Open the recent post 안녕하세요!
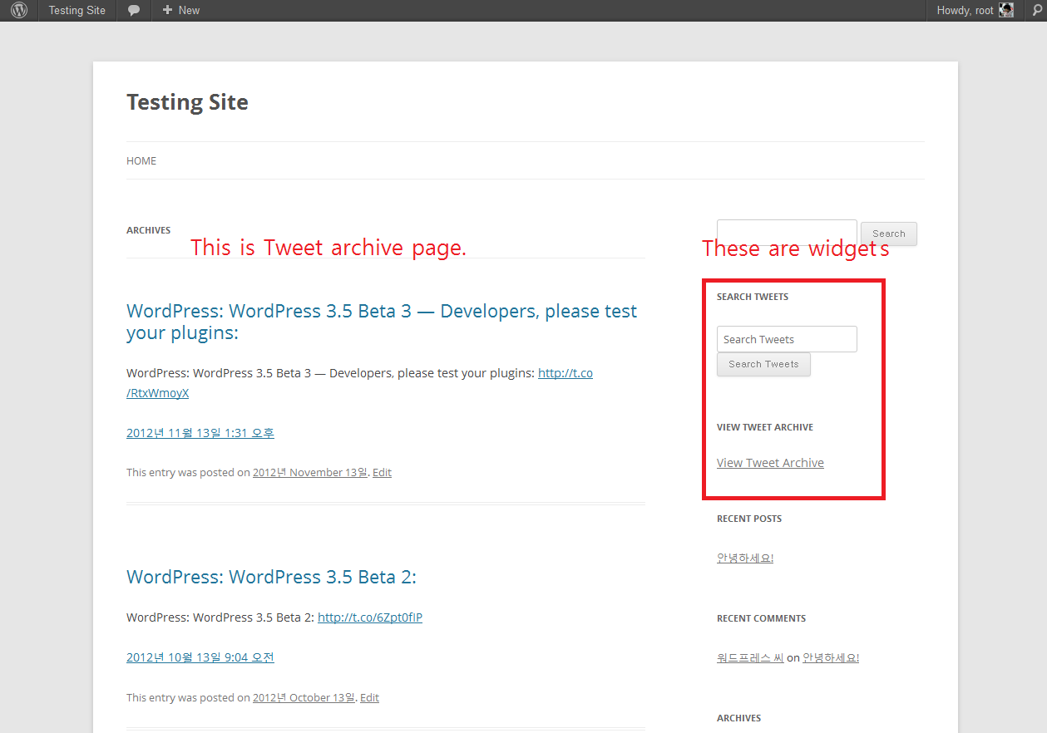The image size is (1047, 733). tap(745, 558)
